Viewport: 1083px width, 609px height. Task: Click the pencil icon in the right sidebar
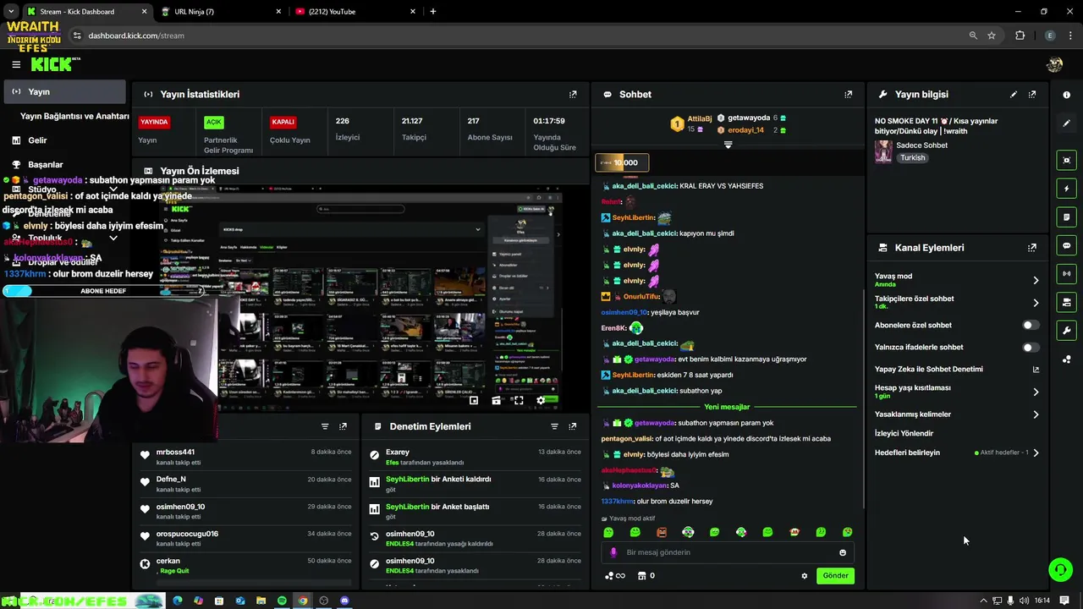(x=1067, y=123)
